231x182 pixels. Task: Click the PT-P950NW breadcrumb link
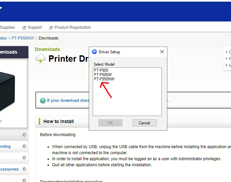(x=23, y=38)
